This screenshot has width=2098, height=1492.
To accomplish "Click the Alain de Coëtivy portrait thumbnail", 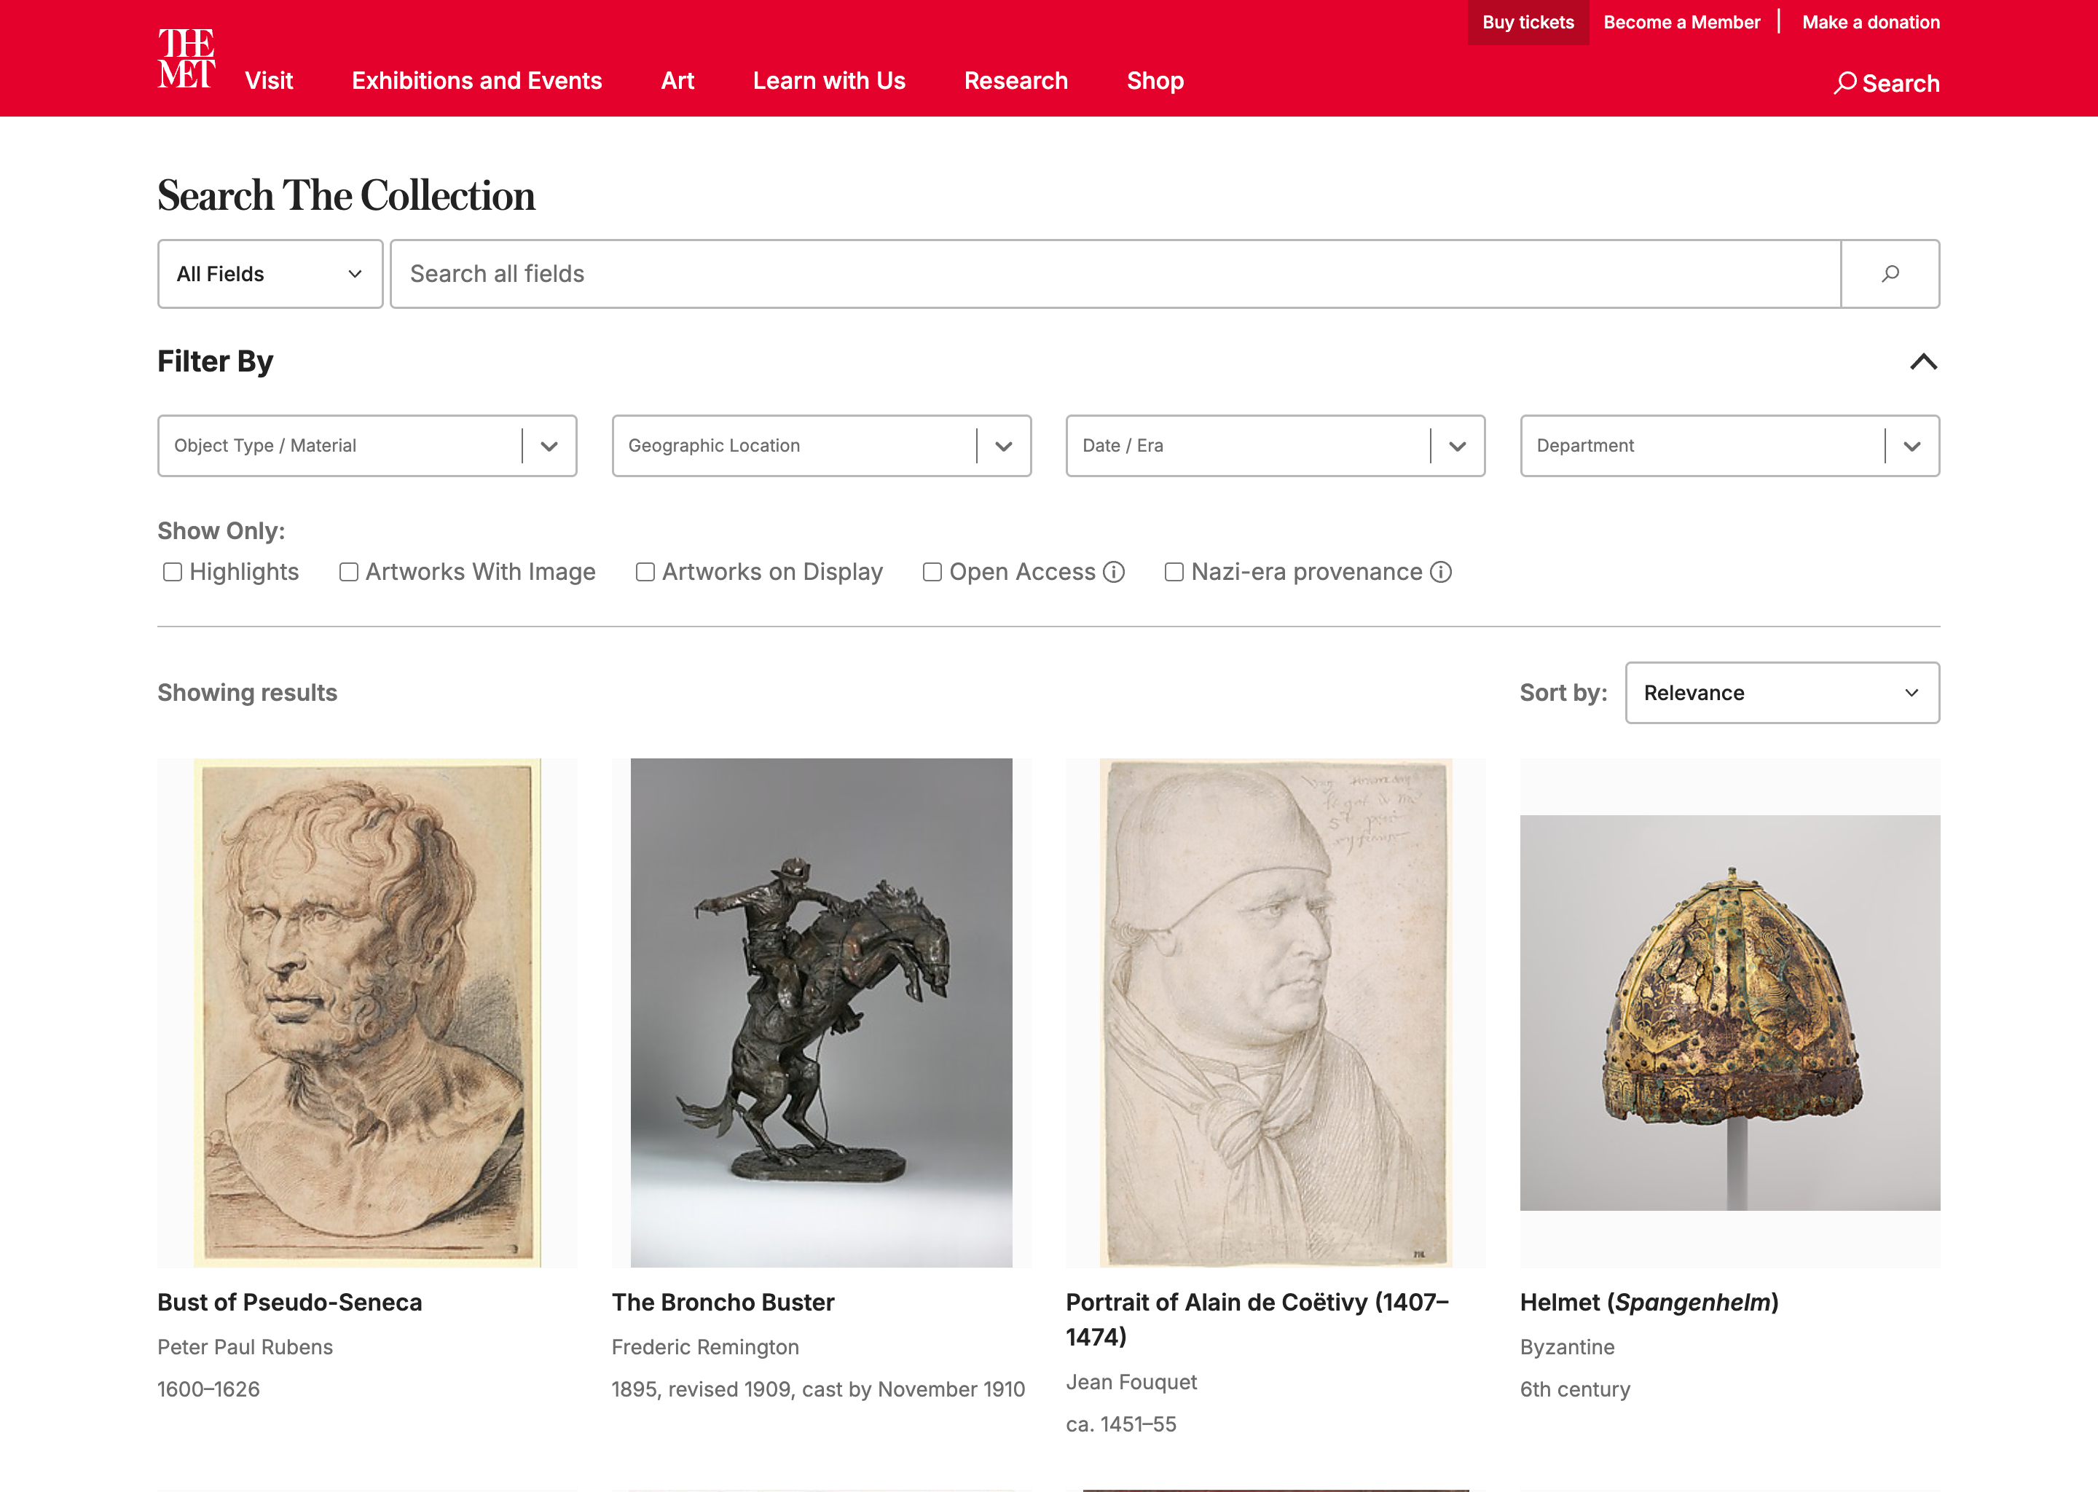I will coord(1275,1013).
